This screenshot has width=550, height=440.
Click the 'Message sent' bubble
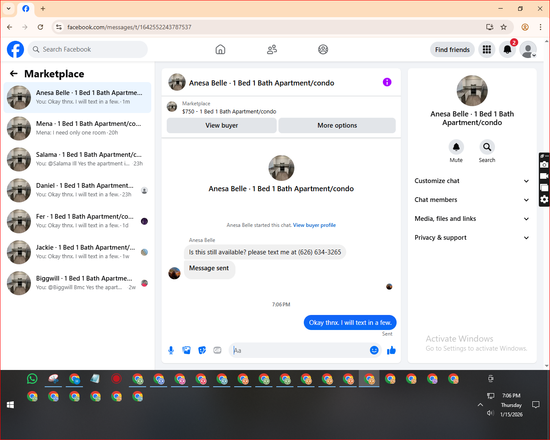209,269
